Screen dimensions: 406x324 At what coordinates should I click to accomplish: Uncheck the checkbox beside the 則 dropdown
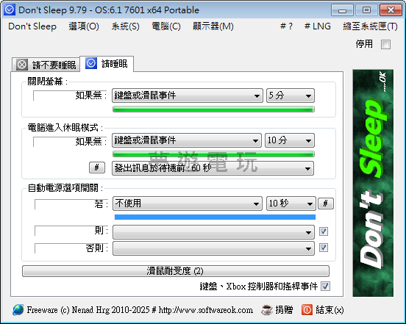tap(324, 231)
